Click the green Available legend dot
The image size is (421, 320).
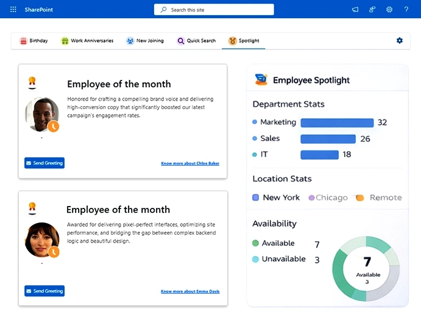point(255,243)
